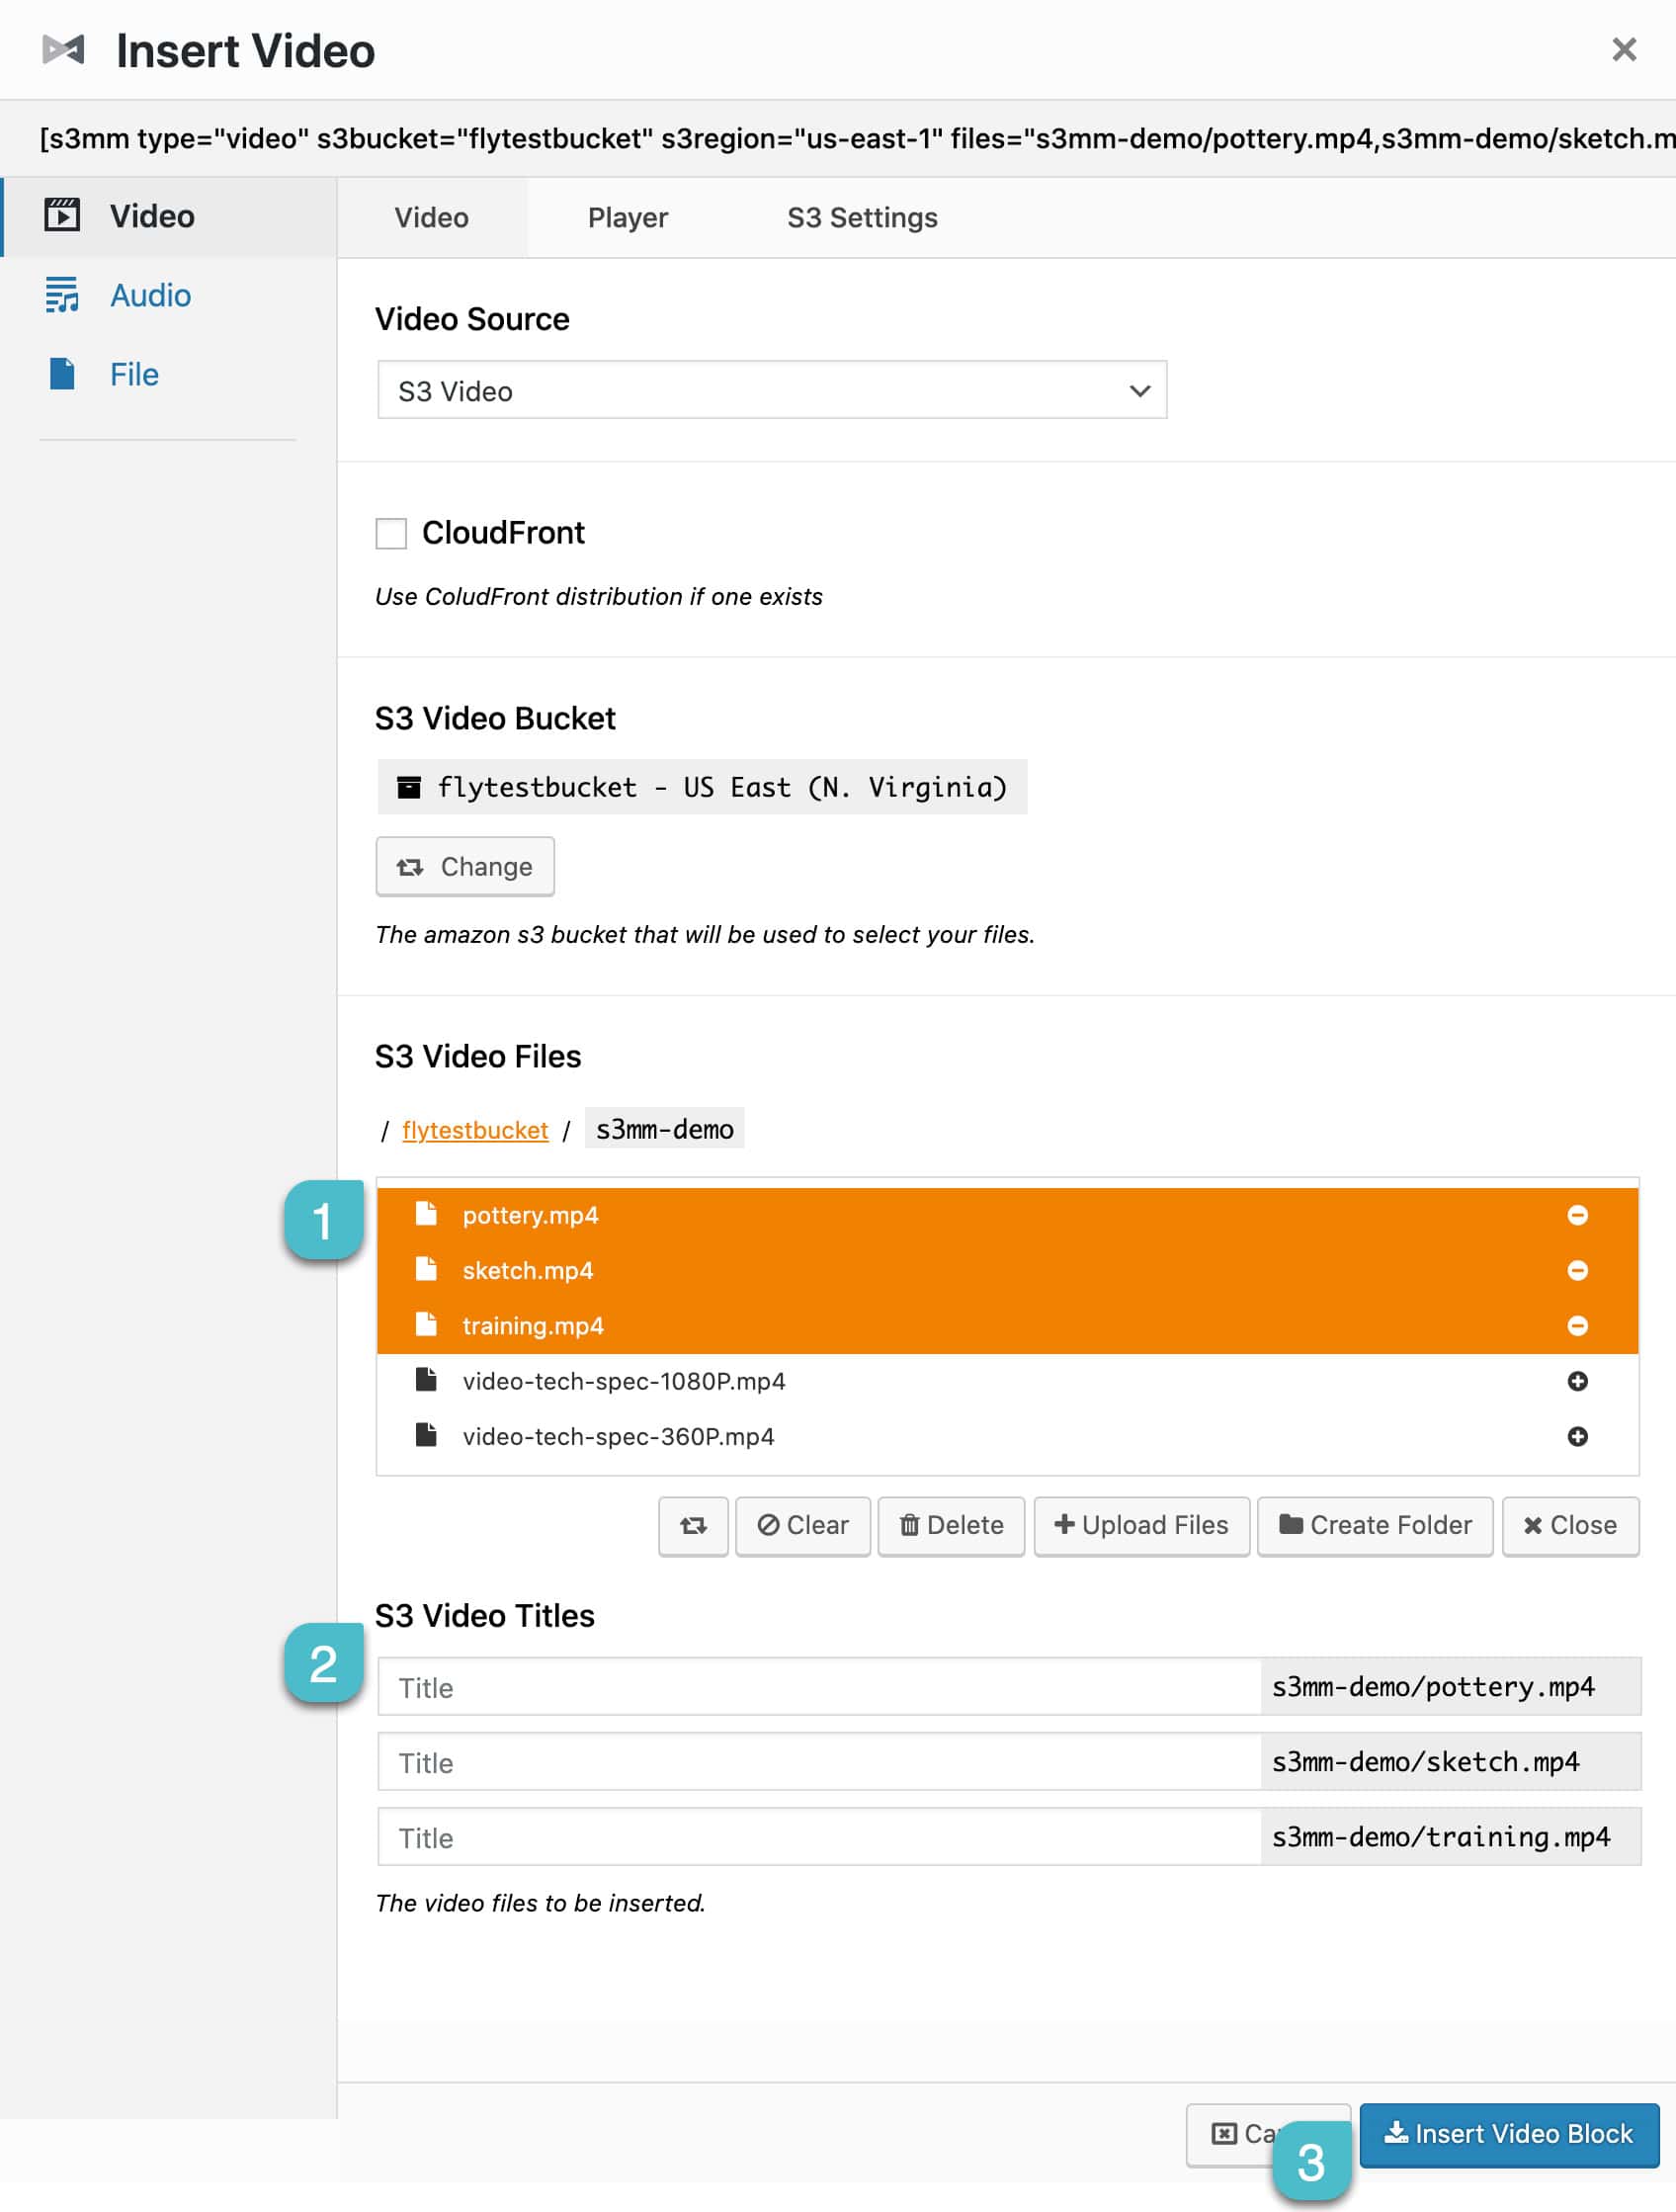
Task: Switch to the Video tab
Action: point(431,217)
